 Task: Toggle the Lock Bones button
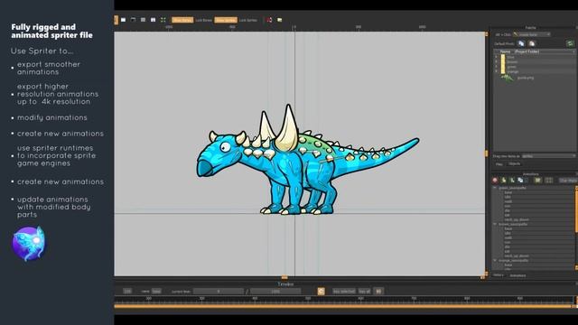(x=203, y=20)
